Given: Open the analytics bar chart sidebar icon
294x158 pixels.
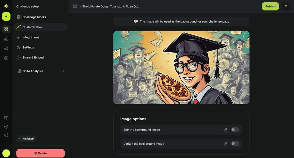Looking at the screenshot, I should [6, 39].
